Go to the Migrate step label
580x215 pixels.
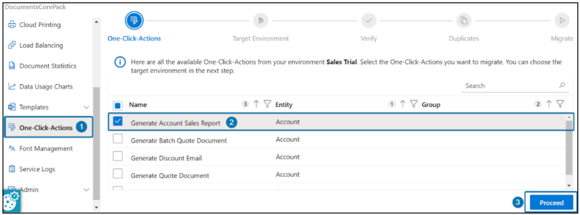[x=562, y=38]
